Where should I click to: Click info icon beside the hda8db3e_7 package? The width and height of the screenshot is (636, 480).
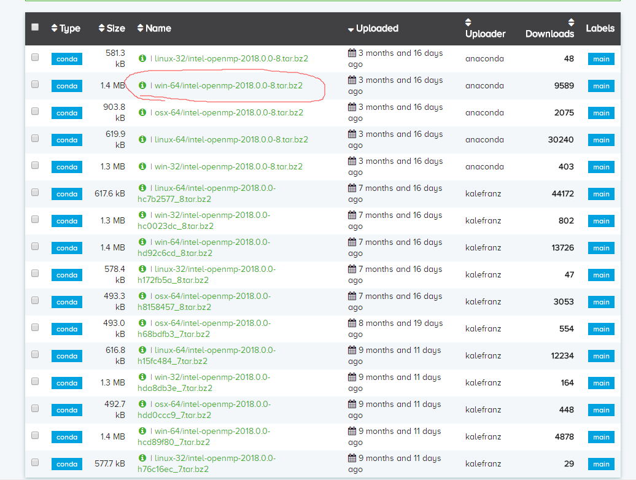coord(142,377)
